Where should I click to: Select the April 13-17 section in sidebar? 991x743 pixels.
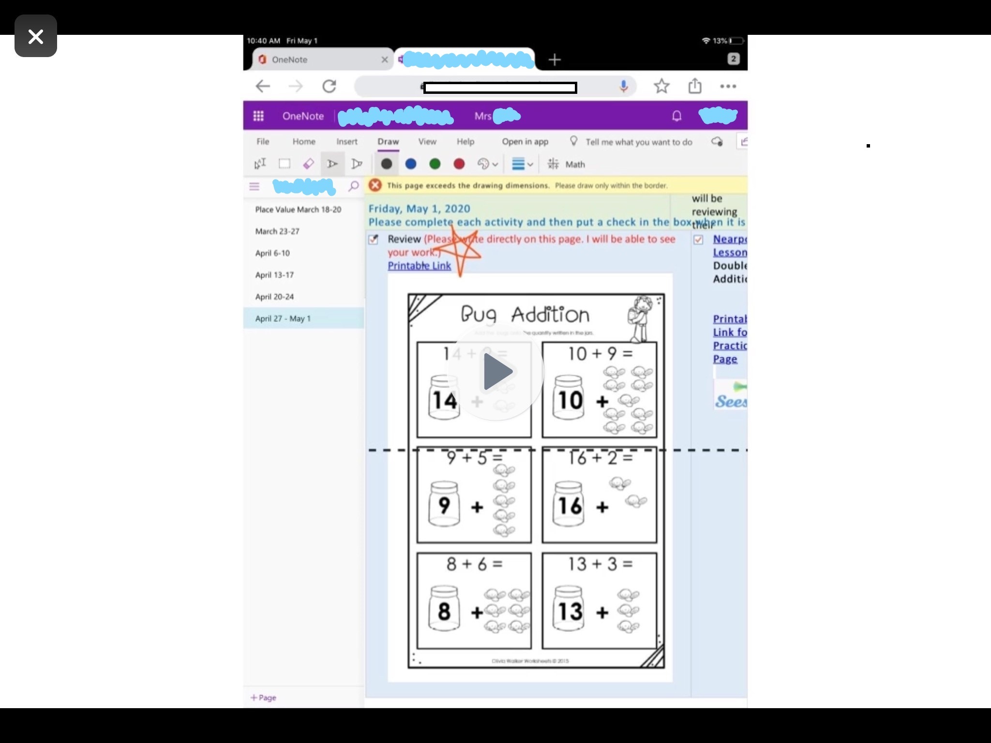[x=274, y=274]
